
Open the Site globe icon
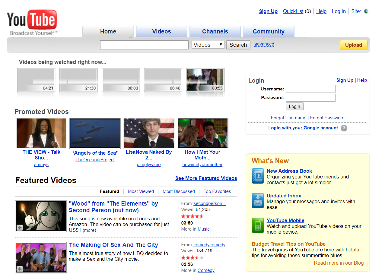[366, 11]
